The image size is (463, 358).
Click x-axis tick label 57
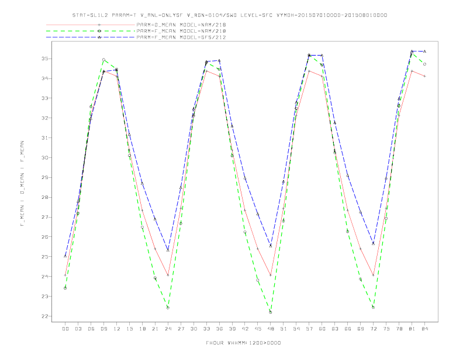(309, 329)
